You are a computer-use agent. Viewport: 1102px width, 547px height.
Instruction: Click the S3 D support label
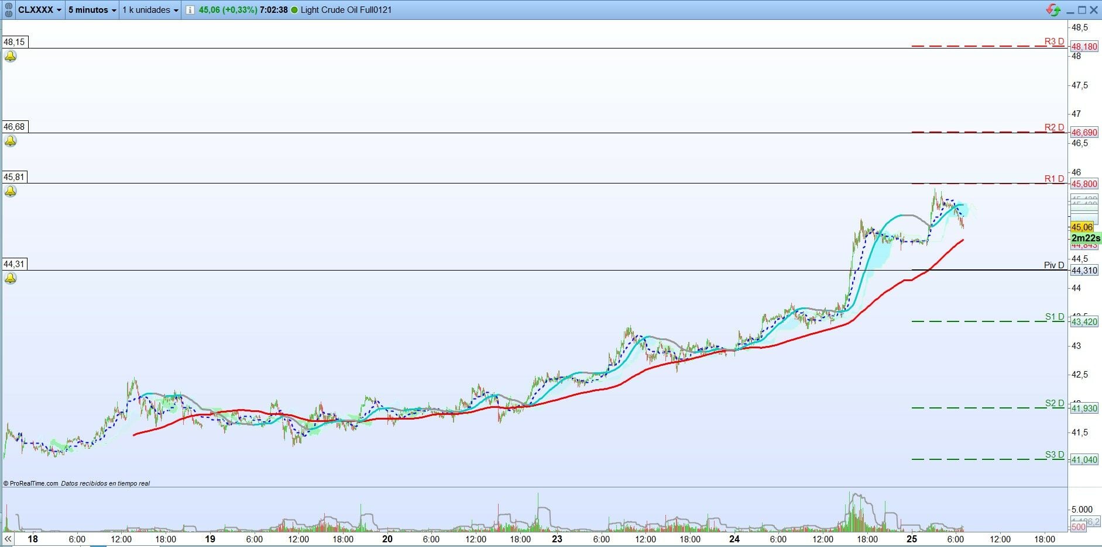pos(1055,455)
